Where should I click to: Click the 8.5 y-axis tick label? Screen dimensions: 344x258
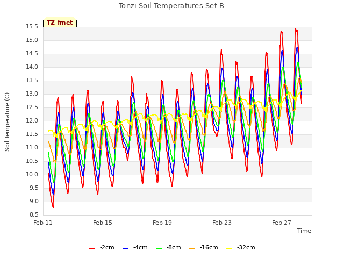tap(33, 215)
